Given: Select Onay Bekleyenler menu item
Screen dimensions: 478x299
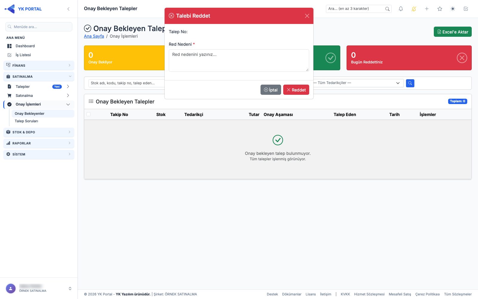Looking at the screenshot, I should pyautogui.click(x=43, y=114).
